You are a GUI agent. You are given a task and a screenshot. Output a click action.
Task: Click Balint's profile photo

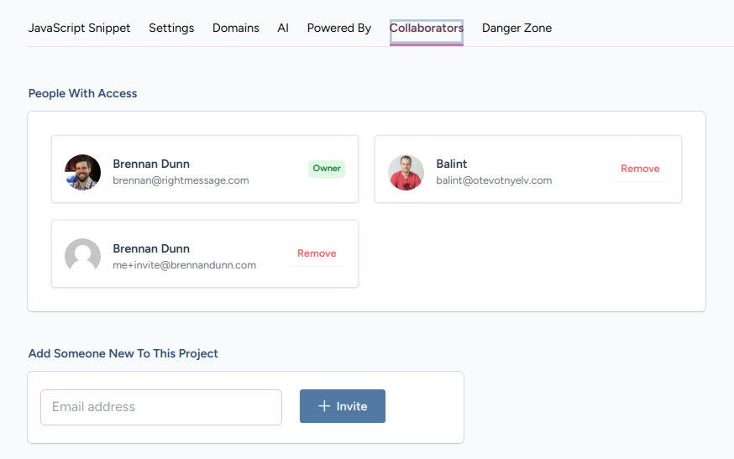[406, 172]
